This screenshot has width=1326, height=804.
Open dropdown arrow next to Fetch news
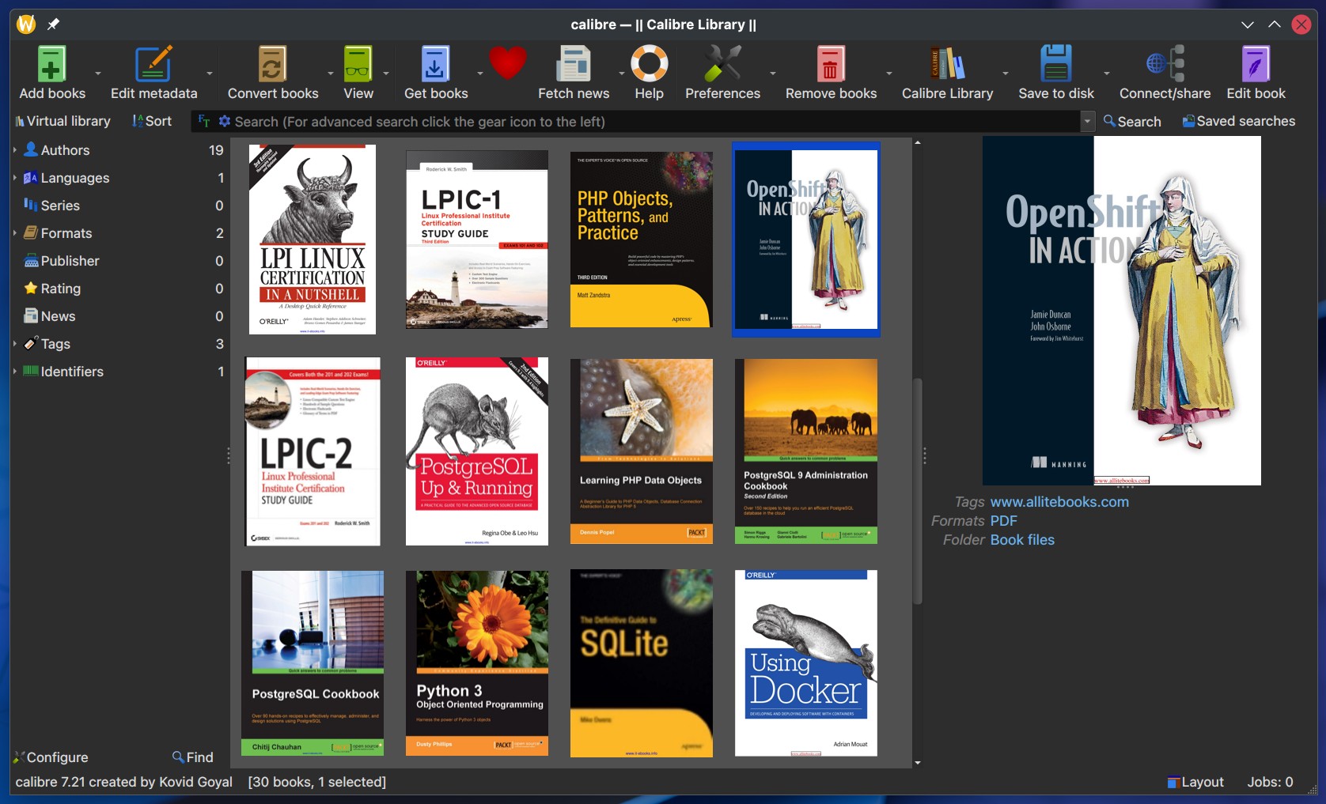point(622,74)
